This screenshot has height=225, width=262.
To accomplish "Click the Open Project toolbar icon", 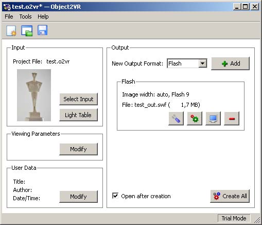I will (x=27, y=30).
